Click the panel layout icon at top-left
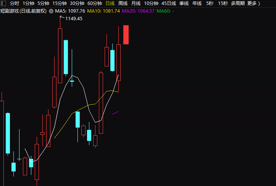 (3, 3)
